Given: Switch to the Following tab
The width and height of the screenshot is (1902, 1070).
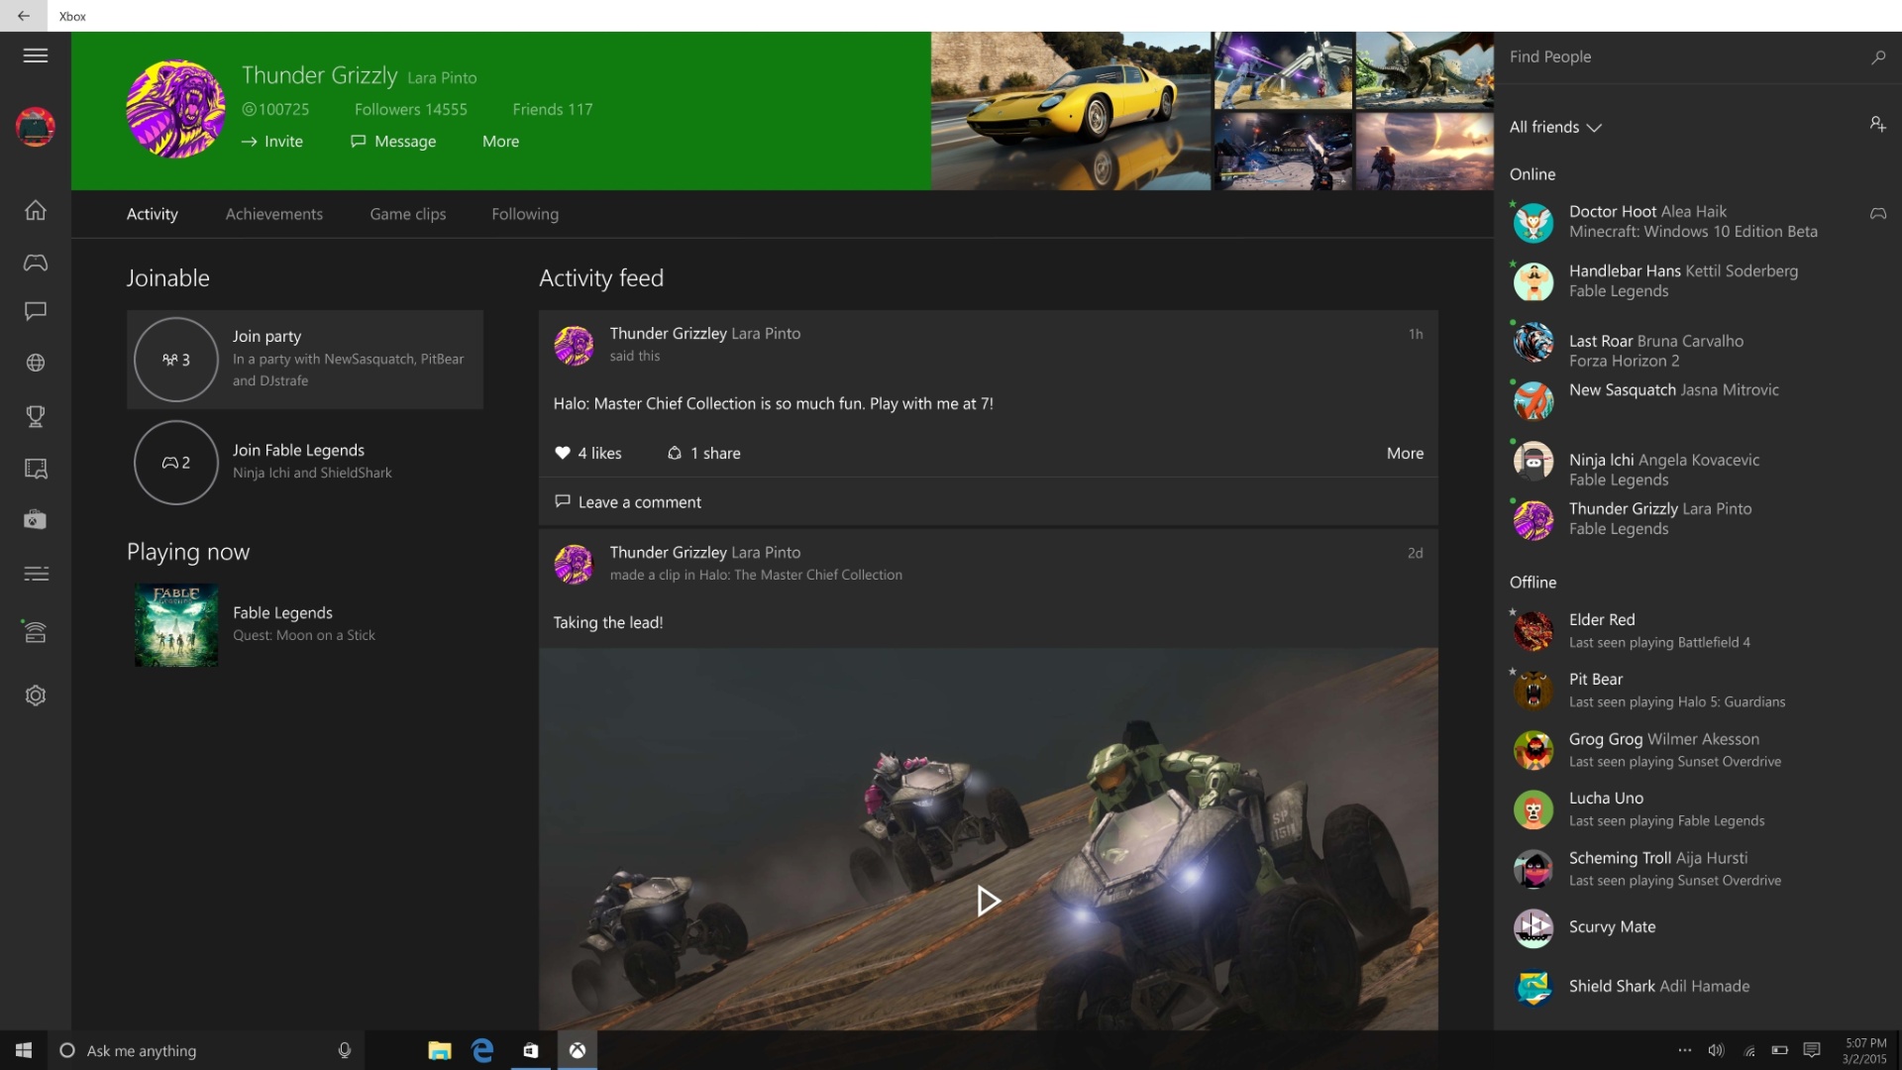Looking at the screenshot, I should 524,214.
